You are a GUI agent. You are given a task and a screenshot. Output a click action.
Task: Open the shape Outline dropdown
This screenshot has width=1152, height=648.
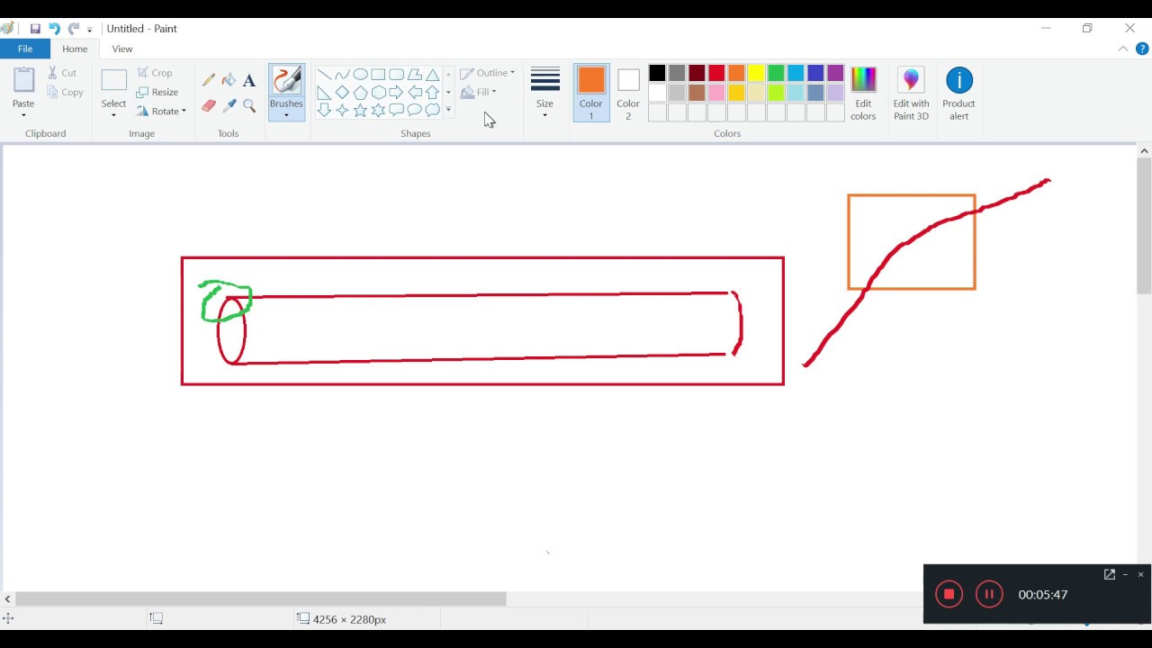[x=487, y=73]
